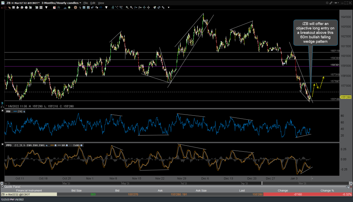Image resolution: width=353 pixels, height=202 pixels.
Task: Click the Bid value 155'270
Action: [x=133, y=194]
